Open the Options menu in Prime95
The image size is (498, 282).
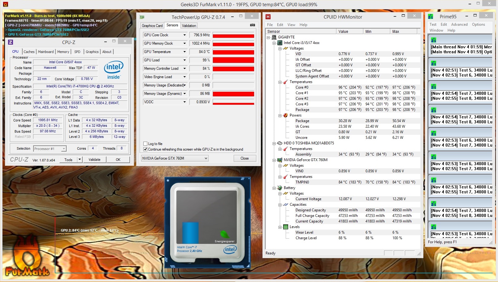(479, 24)
